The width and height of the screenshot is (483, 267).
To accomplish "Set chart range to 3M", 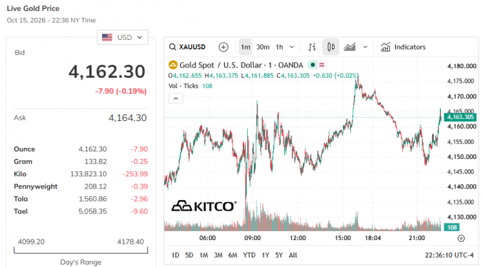I will coord(218,255).
